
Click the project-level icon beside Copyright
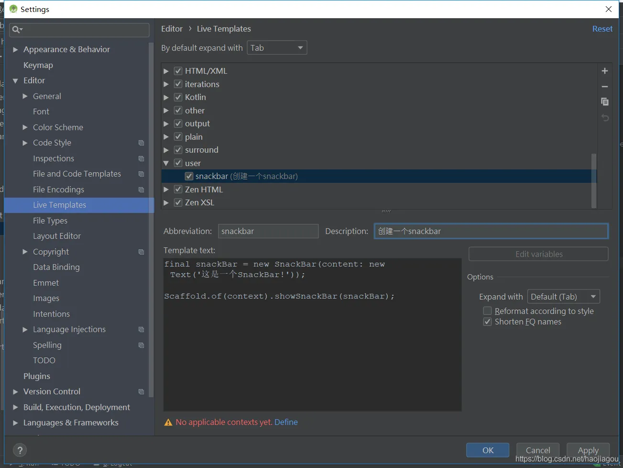point(141,252)
